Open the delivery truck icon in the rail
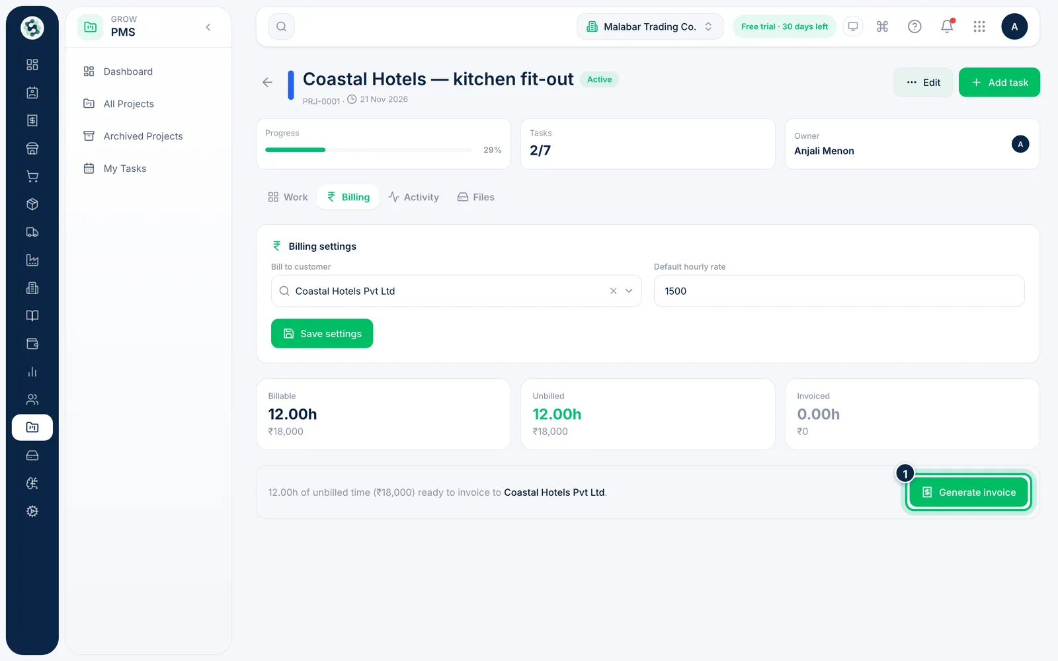This screenshot has width=1058, height=661. point(32,232)
